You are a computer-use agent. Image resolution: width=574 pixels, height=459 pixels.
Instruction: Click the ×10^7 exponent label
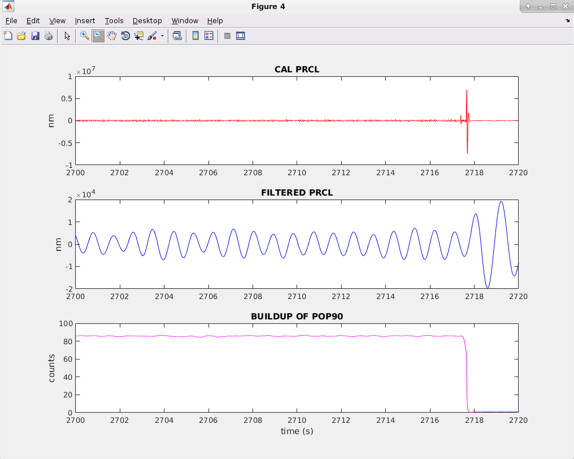click(86, 70)
